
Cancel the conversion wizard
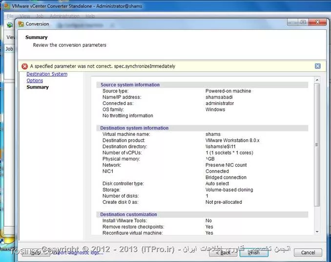pyautogui.click(x=308, y=253)
